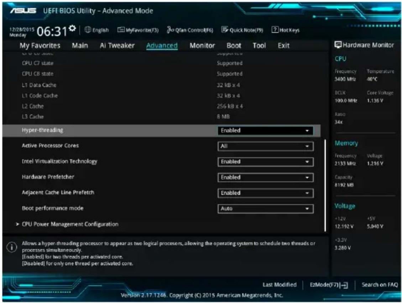Switch to the My Favorites tab
Viewport: 402px width, 303px height.
[40, 46]
